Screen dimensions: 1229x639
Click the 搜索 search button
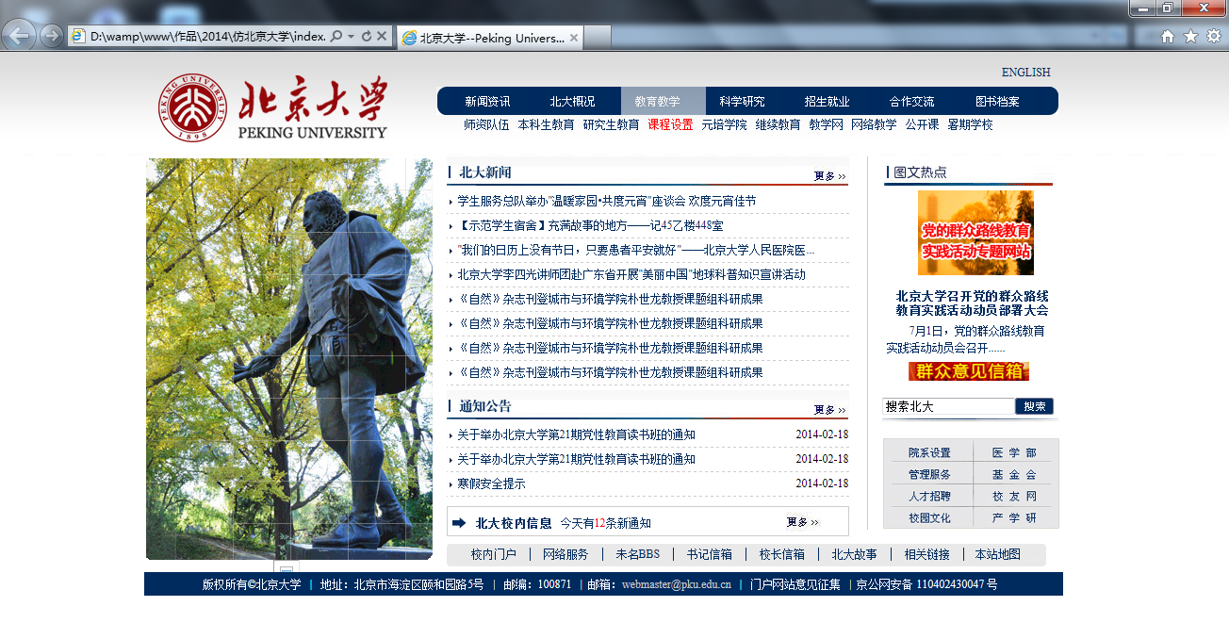(x=1034, y=406)
